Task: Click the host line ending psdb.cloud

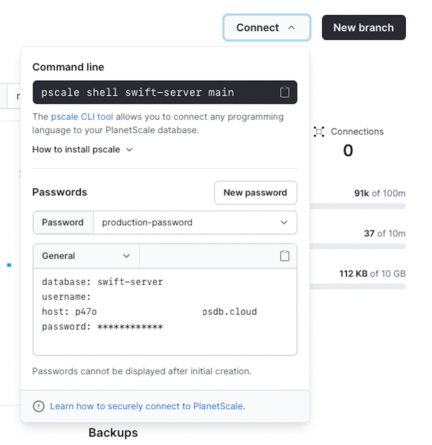Action: (x=149, y=312)
